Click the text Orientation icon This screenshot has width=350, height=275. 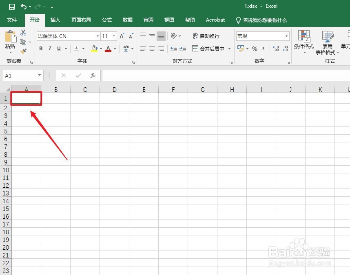[174, 36]
